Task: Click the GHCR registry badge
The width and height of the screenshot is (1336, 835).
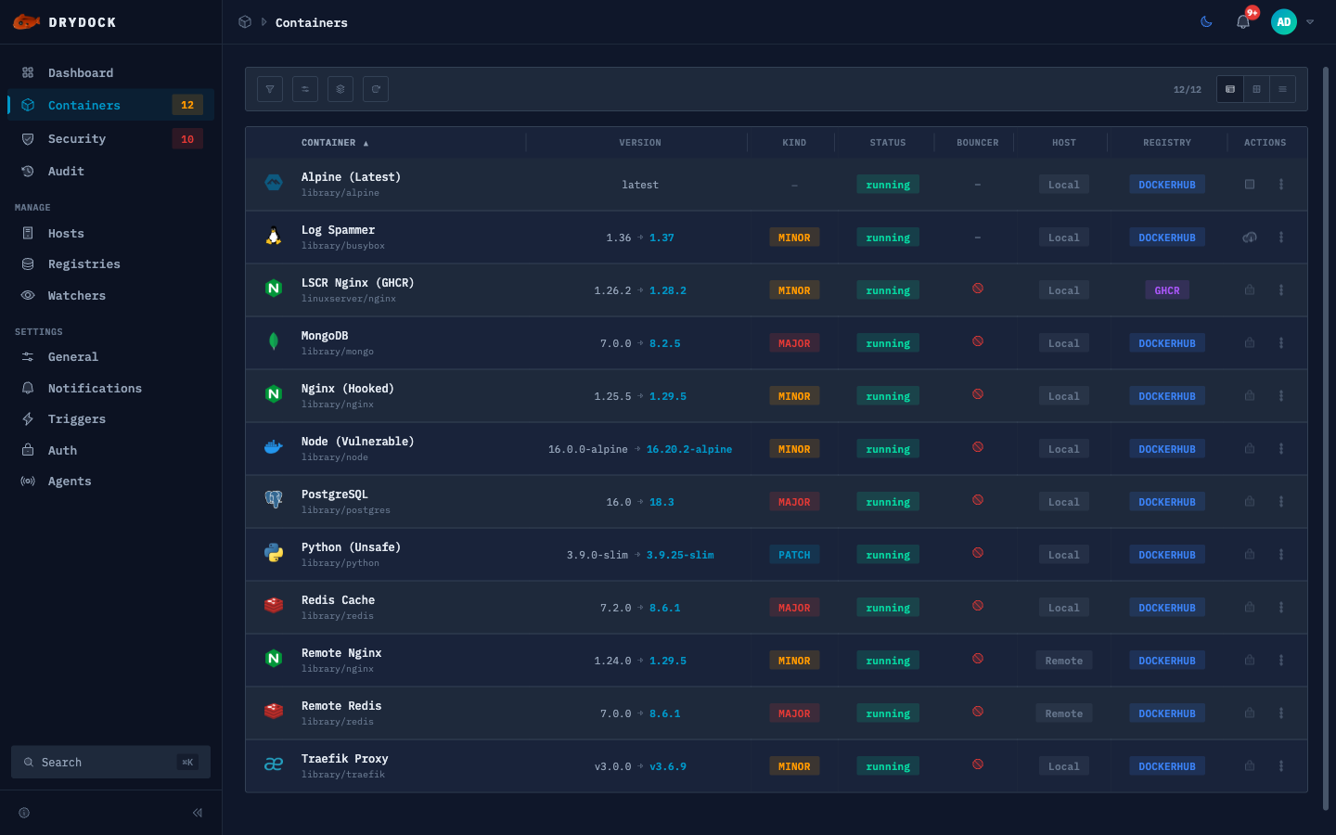Action: point(1167,290)
